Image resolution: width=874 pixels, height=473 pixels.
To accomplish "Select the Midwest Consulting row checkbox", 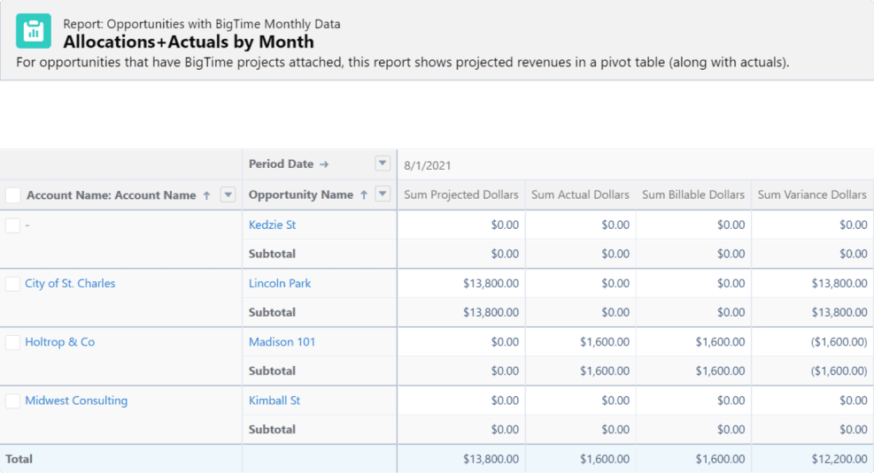I will point(12,401).
